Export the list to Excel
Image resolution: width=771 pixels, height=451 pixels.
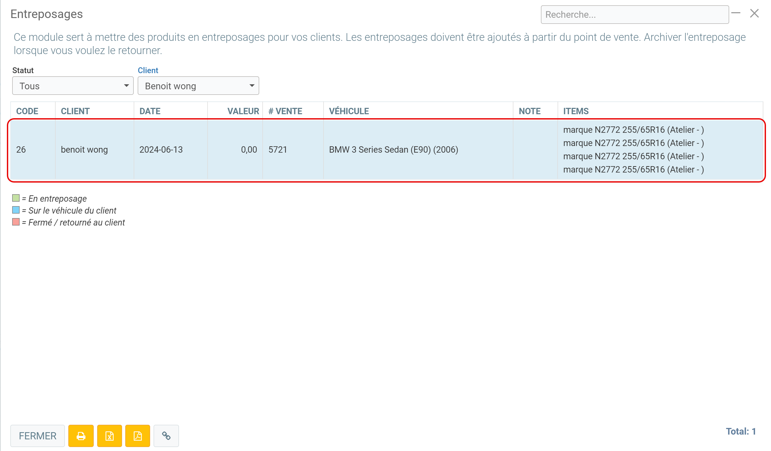pyautogui.click(x=110, y=435)
